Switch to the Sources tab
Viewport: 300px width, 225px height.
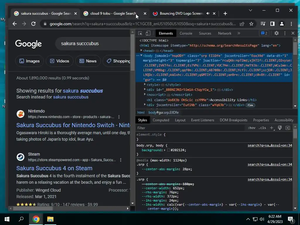pos(205,33)
